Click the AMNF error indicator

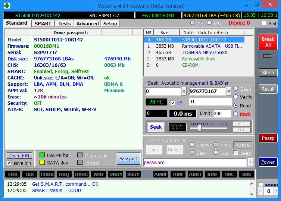pyautogui.click(x=161, y=174)
